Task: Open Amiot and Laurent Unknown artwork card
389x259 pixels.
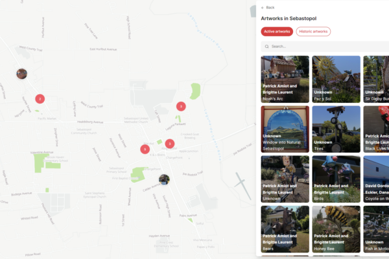Action: [285, 179]
